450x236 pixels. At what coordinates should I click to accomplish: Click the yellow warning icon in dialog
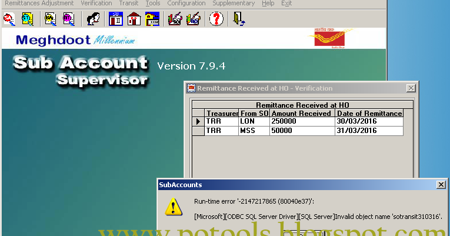(174, 207)
